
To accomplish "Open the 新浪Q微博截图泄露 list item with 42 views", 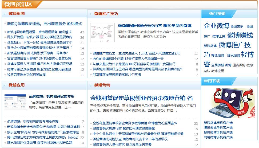I will (39, 32).
